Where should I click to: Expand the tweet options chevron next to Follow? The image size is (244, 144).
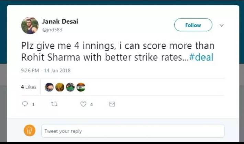[x=222, y=25]
